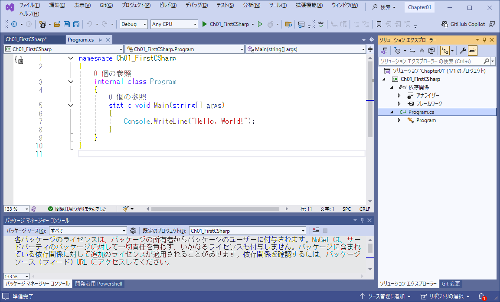
Task: Open the Main(string[] args) member dropdown
Action: (x=306, y=49)
